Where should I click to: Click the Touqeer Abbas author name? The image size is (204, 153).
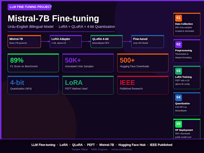point(80,149)
